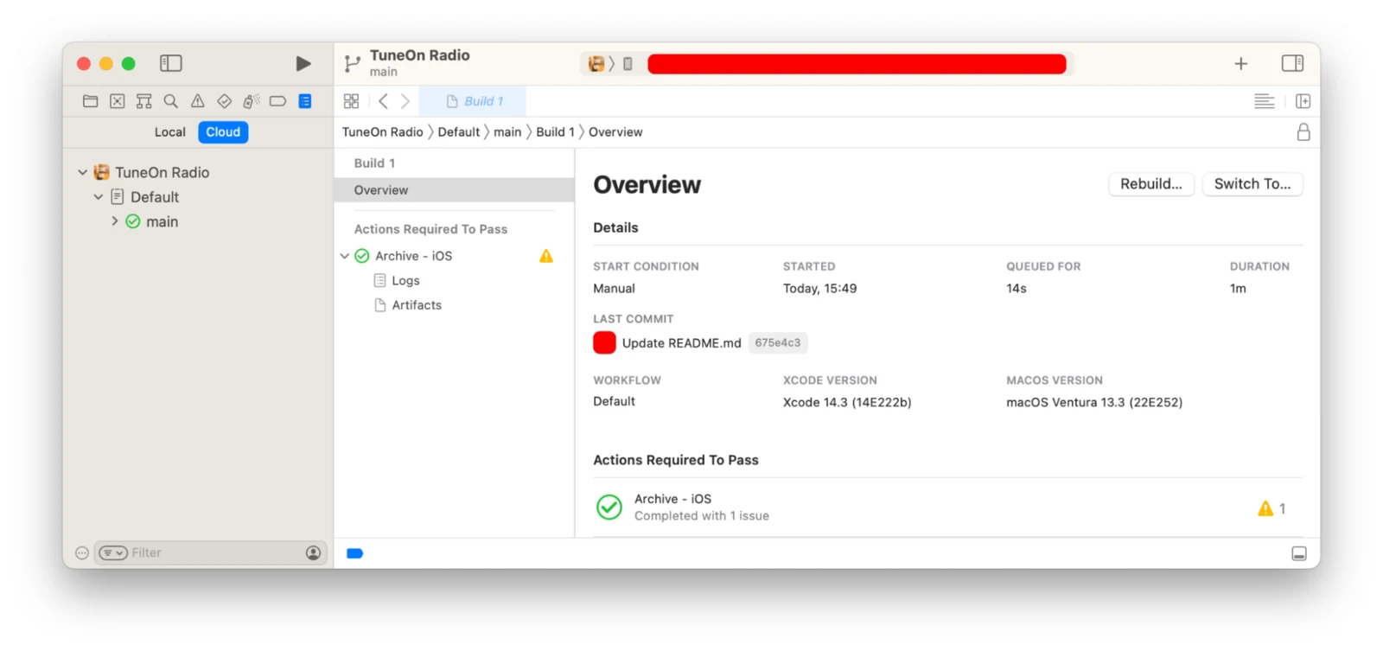Viewport: 1383px width, 651px height.
Task: Expand the main branch node
Action: pos(115,221)
